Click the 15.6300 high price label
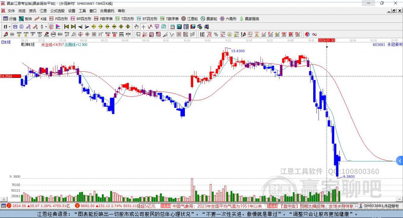403x218 pixels. 238,51
